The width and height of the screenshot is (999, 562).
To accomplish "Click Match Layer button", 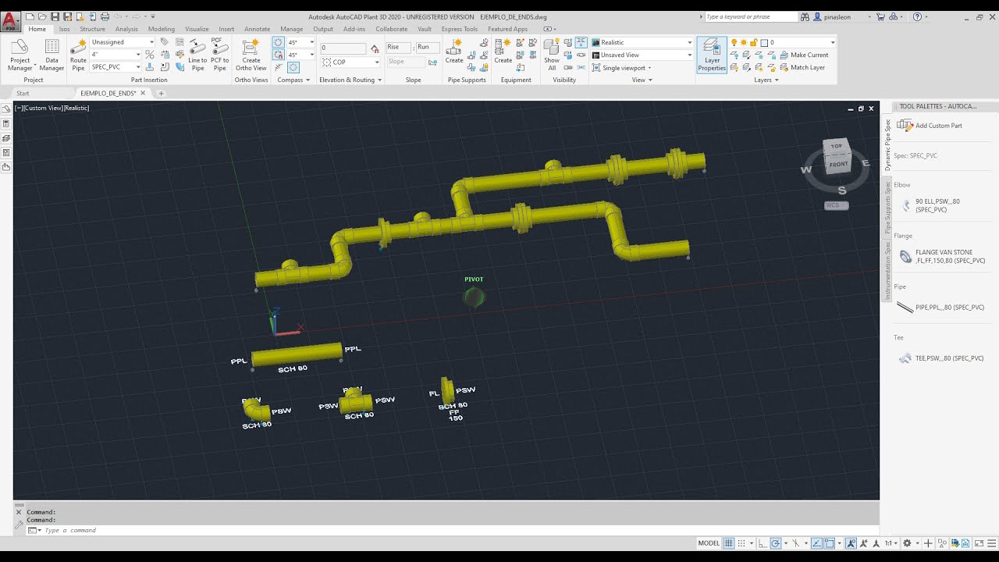I will pyautogui.click(x=802, y=67).
